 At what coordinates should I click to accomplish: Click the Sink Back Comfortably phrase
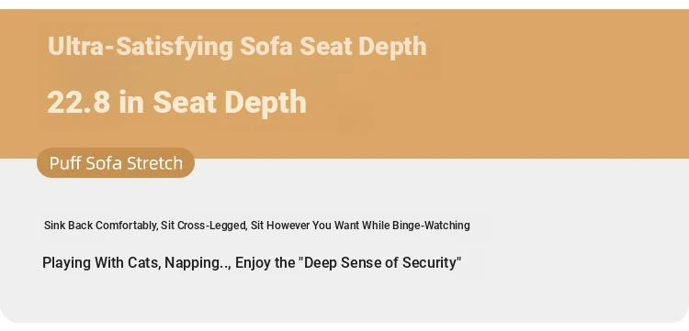(x=101, y=226)
